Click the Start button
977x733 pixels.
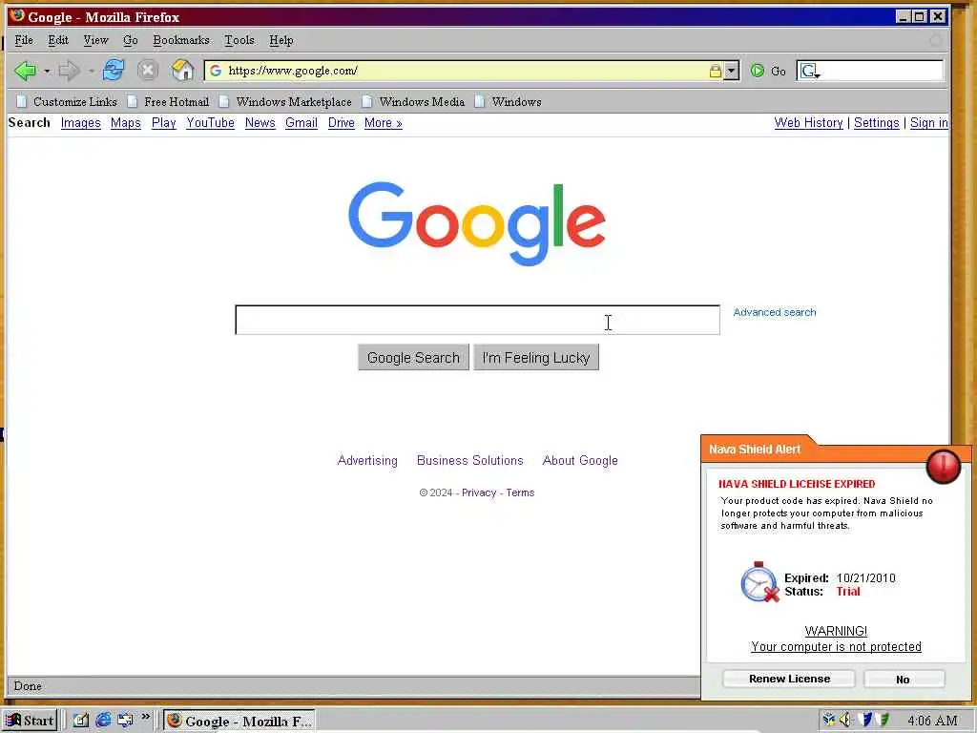coord(30,721)
